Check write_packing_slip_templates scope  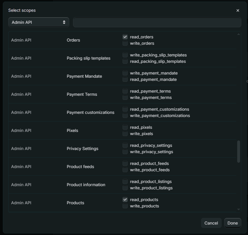(x=125, y=55)
